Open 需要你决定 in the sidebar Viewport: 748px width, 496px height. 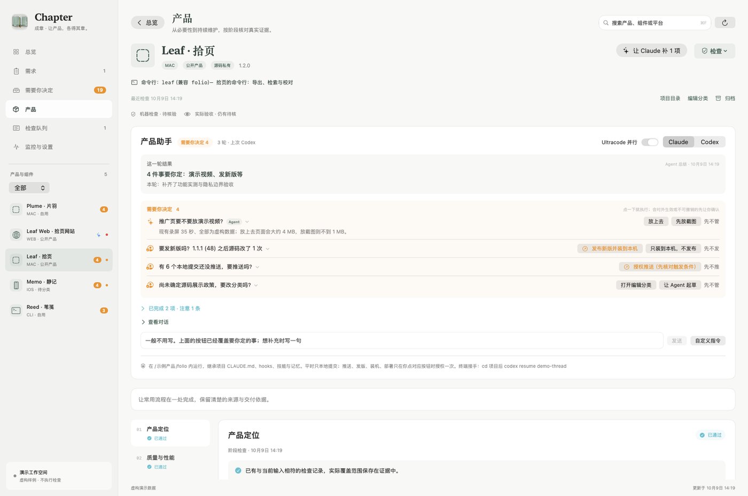59,90
